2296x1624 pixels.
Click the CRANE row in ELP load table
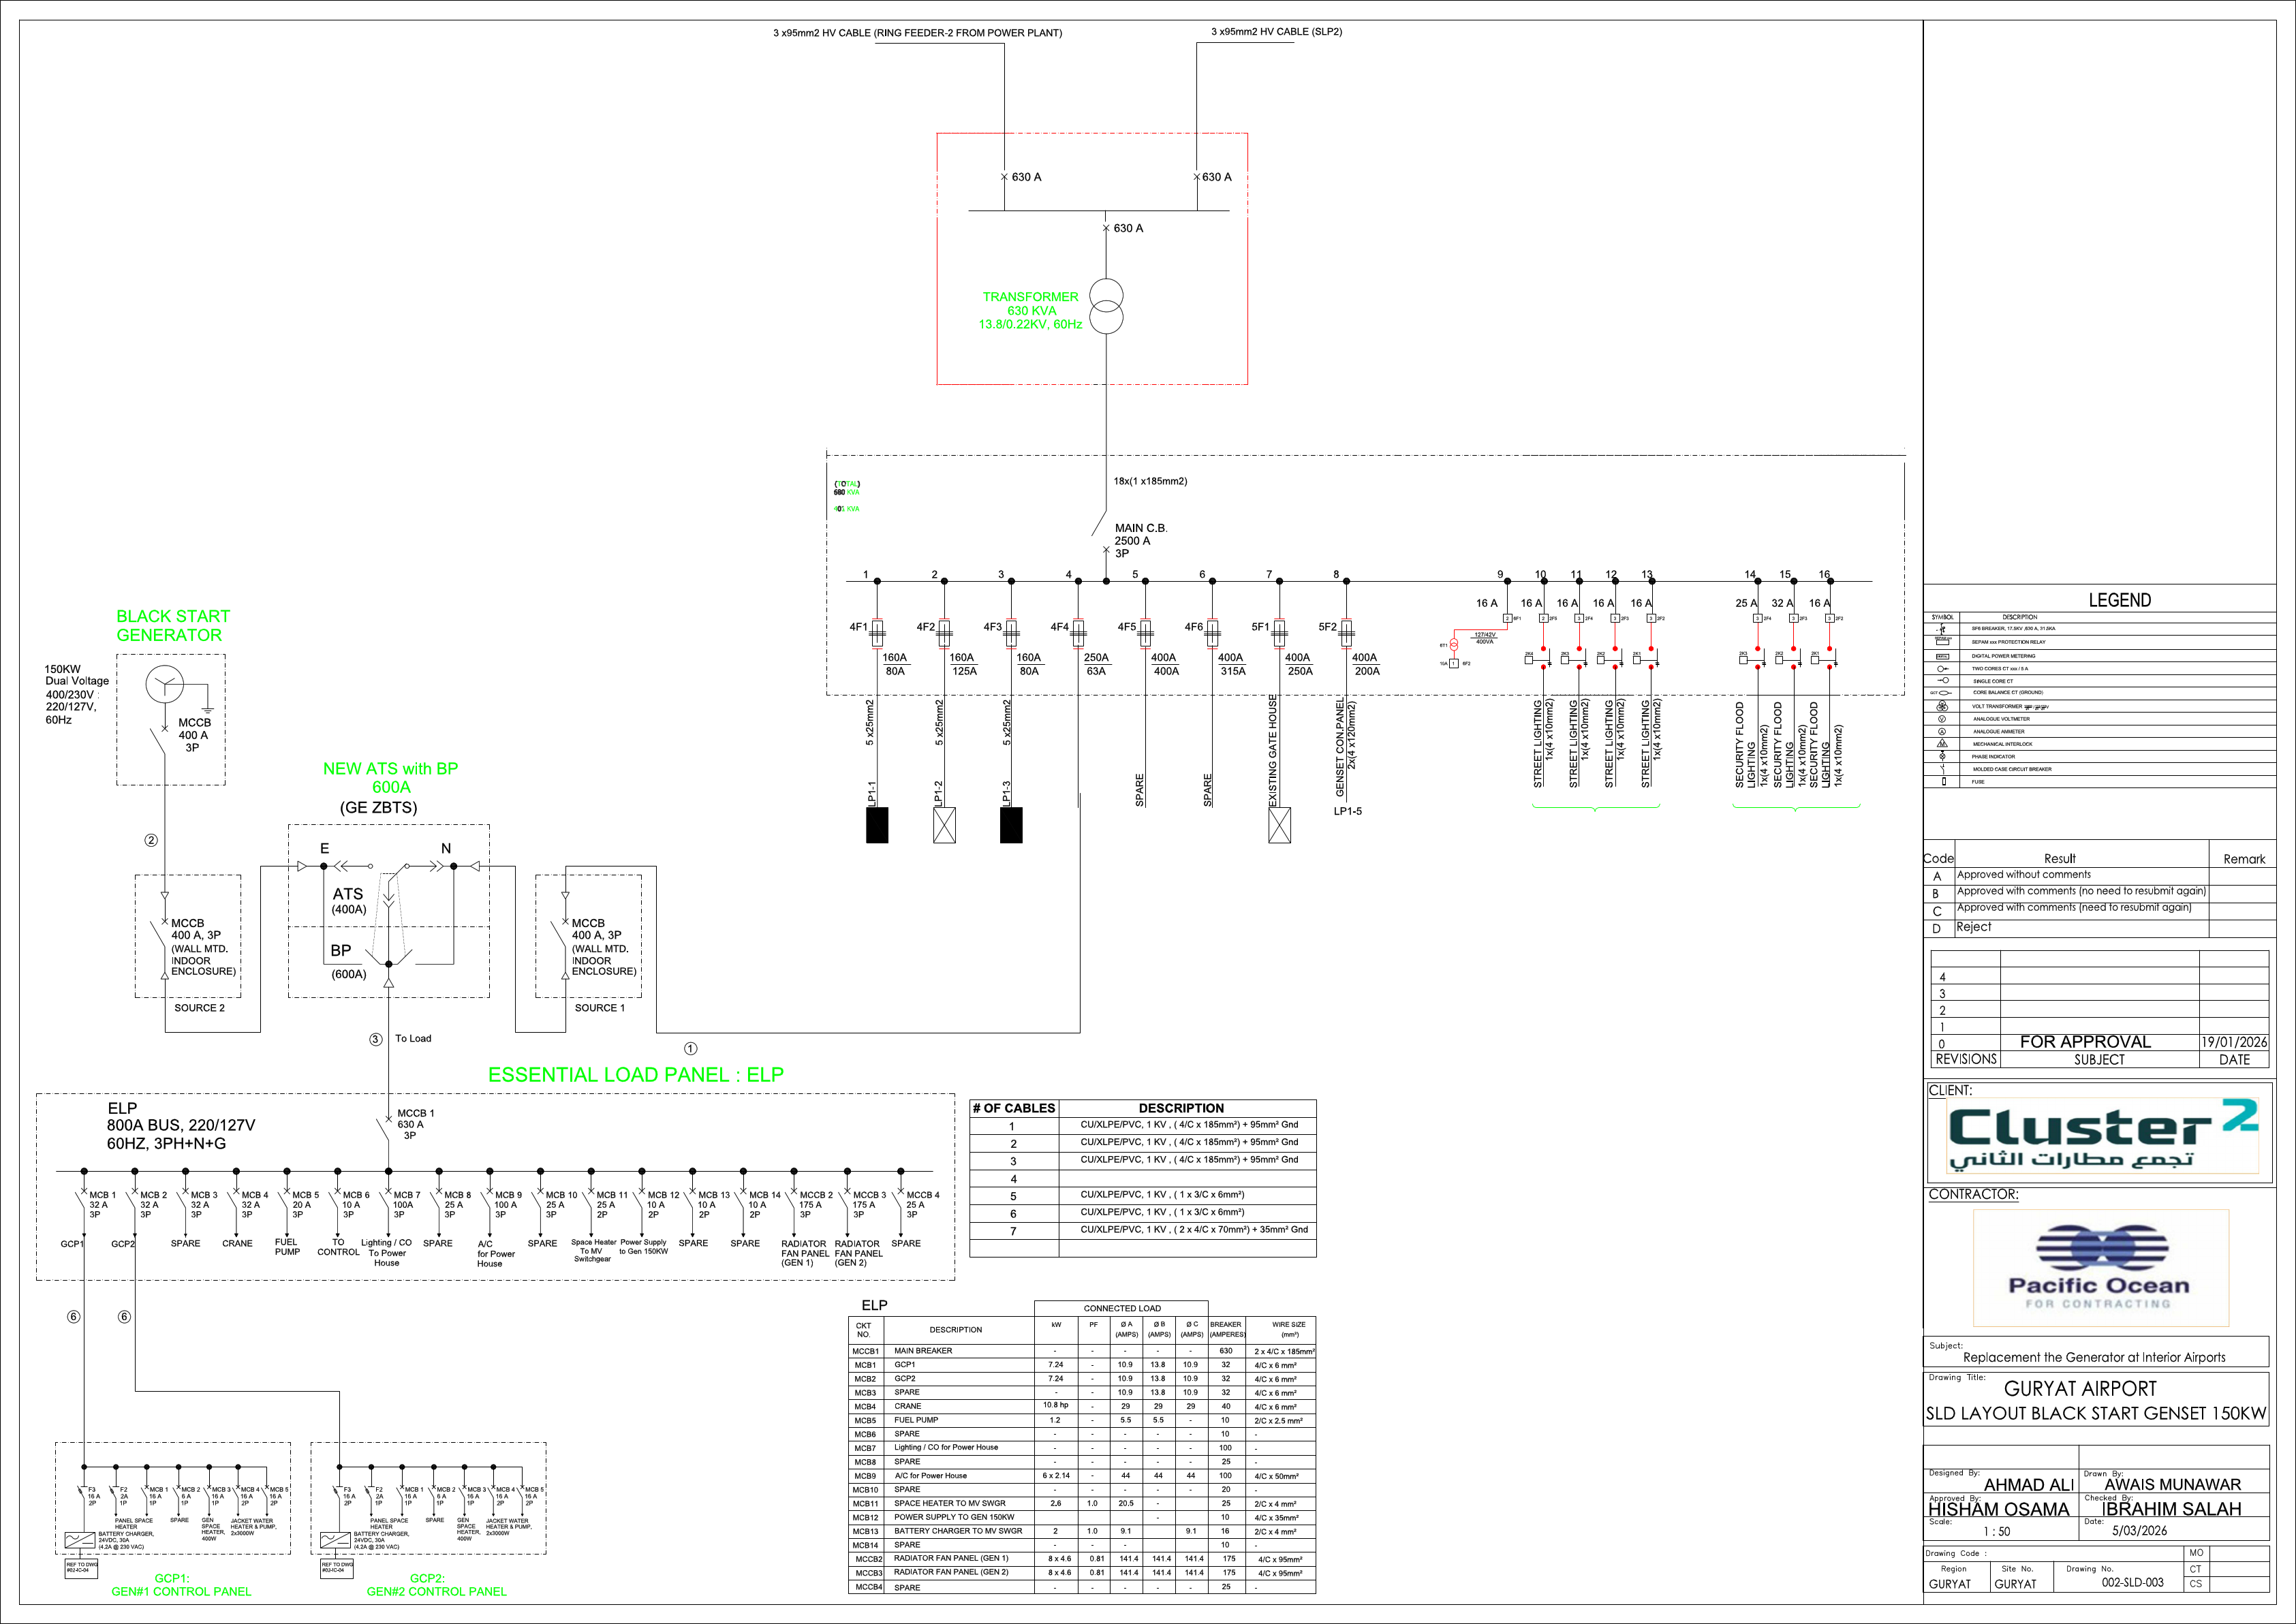tap(1082, 1406)
